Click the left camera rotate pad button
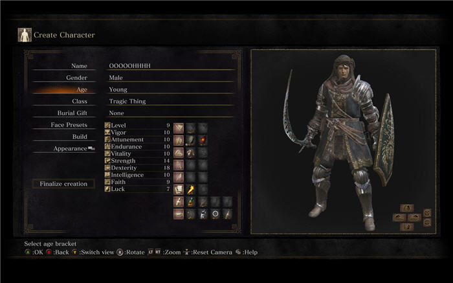Screen dimensions: 453x283 (x=399, y=218)
